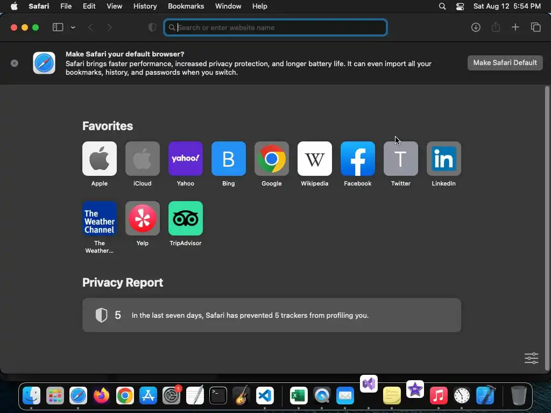Open the Wikipedia favorite
The height and width of the screenshot is (413, 551).
[x=314, y=159]
